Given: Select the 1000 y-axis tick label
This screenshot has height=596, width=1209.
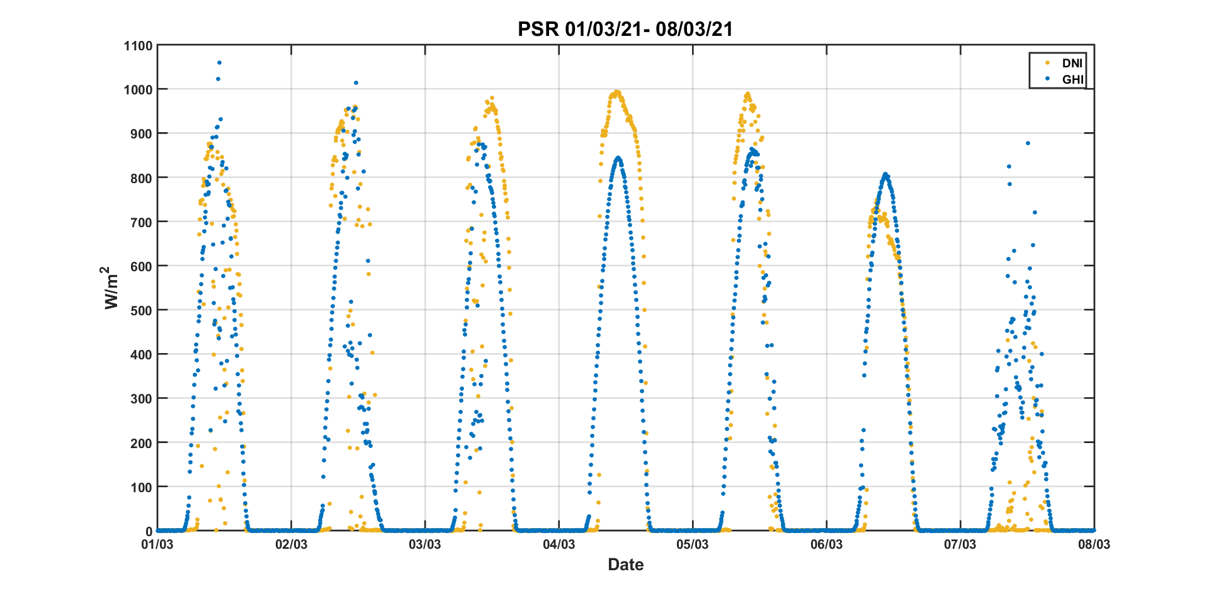Looking at the screenshot, I should pos(138,90).
